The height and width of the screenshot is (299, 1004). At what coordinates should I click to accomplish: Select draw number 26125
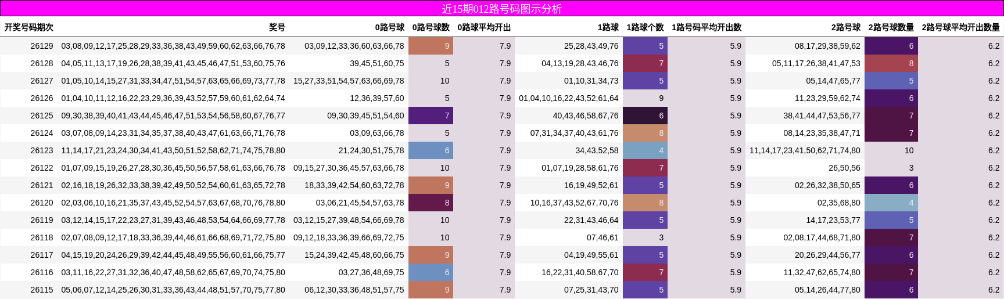[x=42, y=116]
